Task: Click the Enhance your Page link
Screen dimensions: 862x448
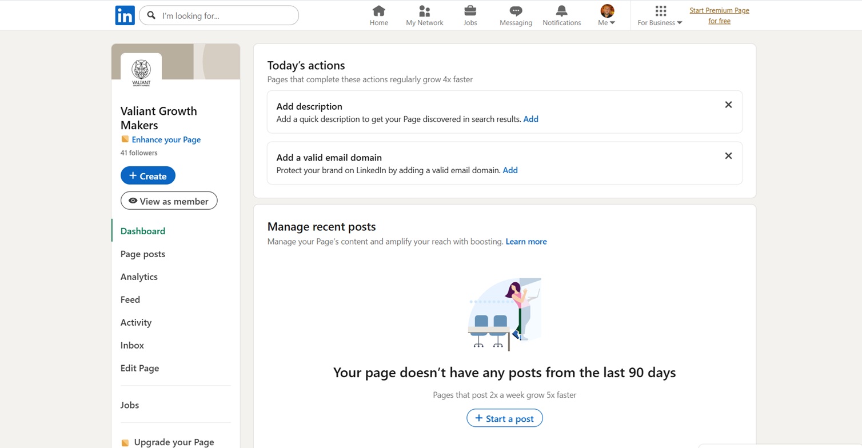Action: click(166, 139)
